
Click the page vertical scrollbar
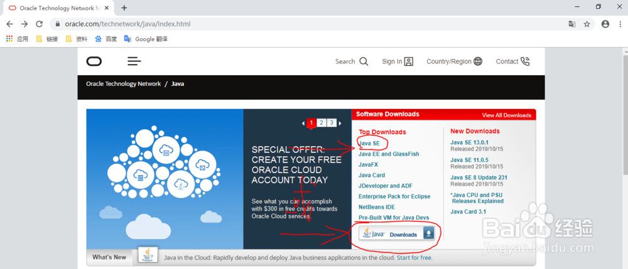click(624, 114)
